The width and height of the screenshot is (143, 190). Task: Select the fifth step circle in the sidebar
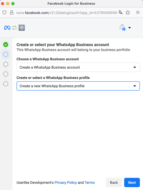coord(6,84)
